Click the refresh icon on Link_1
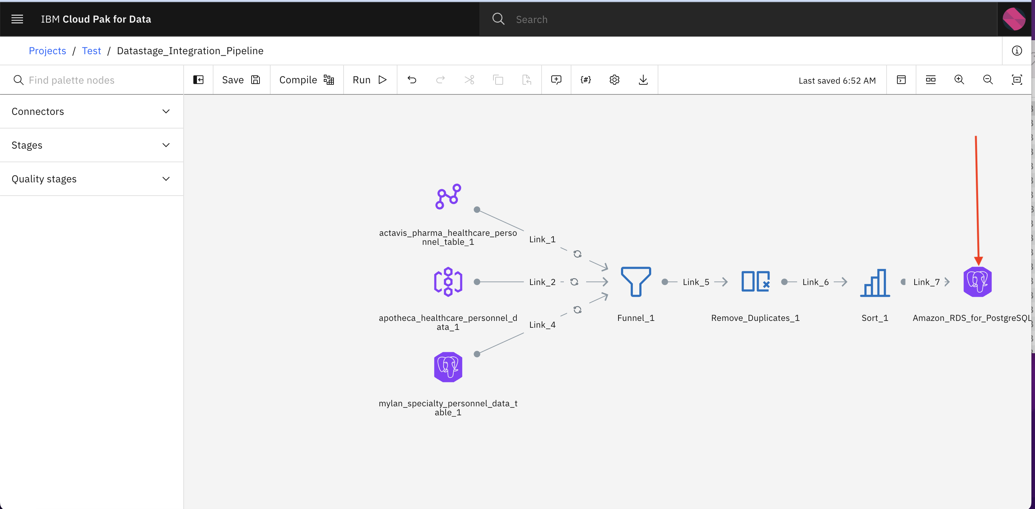 [578, 254]
